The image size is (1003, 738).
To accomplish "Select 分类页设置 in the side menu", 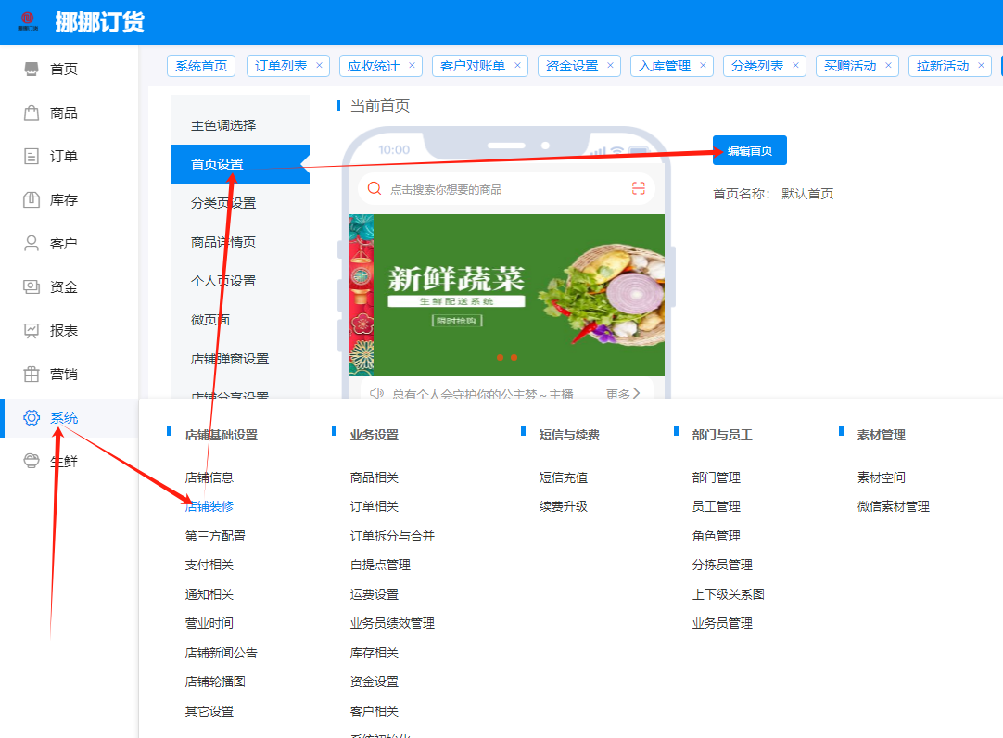I will [x=223, y=203].
